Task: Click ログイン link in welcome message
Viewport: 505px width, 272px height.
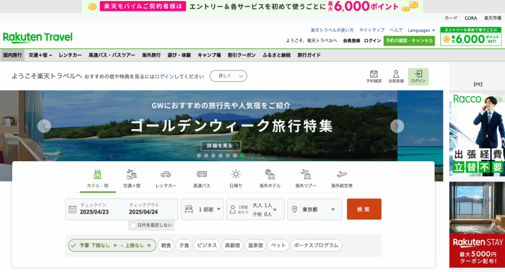Action: pyautogui.click(x=164, y=76)
